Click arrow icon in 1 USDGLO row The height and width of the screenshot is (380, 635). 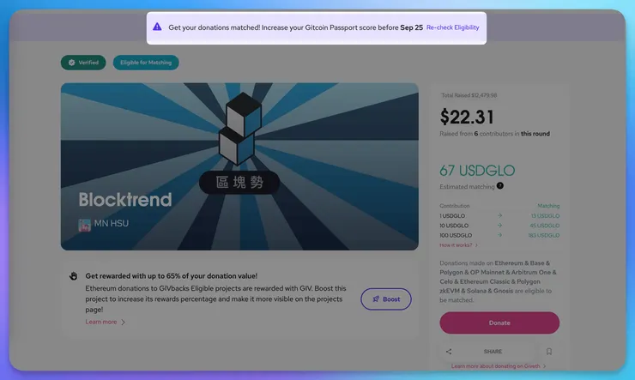tap(499, 215)
